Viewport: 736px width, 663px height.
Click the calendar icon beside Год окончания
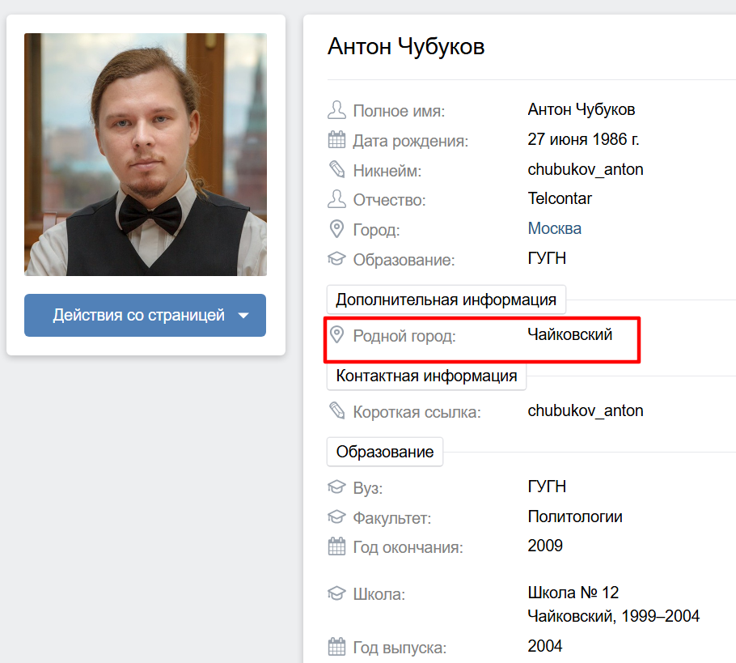tap(336, 546)
